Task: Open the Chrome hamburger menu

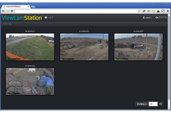Action: coord(168,11)
